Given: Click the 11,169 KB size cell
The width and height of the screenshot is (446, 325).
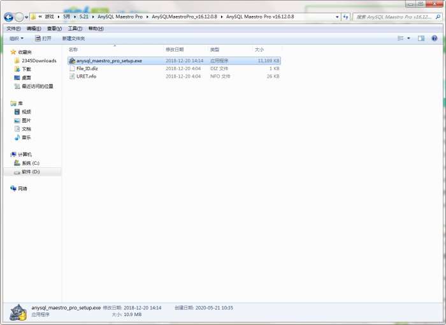Looking at the screenshot, I should (268, 61).
